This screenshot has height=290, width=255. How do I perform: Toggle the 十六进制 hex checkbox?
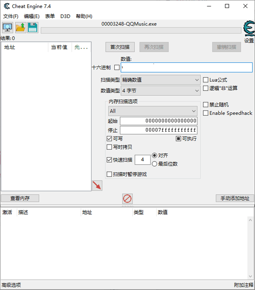tap(117, 67)
